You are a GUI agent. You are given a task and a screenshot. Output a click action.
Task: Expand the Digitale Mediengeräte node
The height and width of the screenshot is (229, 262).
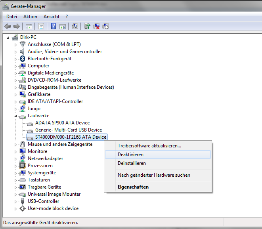click(x=15, y=73)
